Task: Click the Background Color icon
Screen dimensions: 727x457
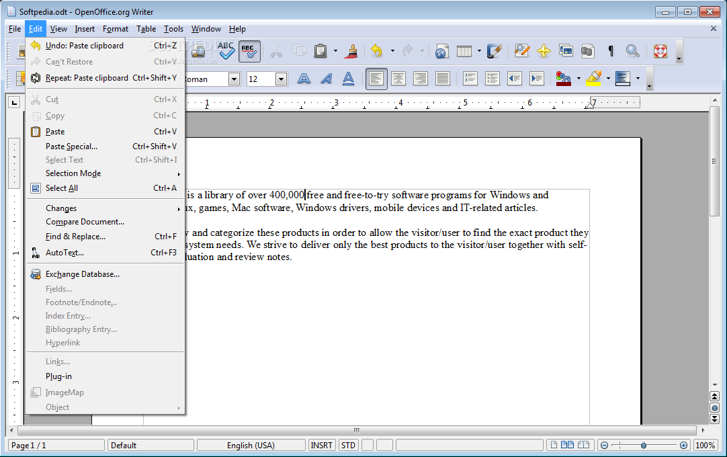Action: point(623,79)
